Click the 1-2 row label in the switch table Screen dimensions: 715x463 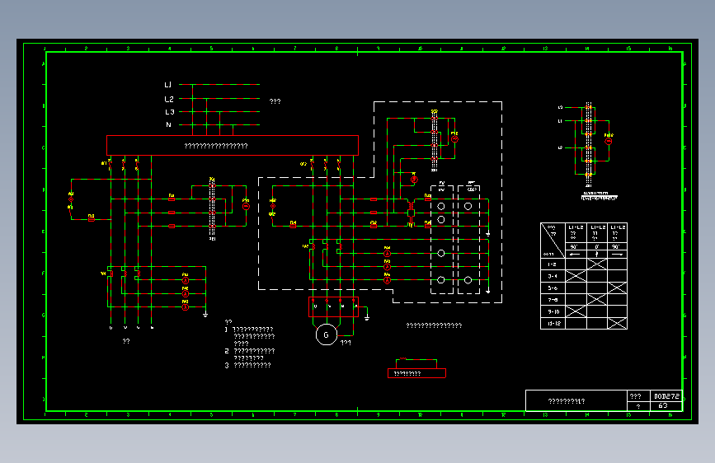click(x=553, y=264)
